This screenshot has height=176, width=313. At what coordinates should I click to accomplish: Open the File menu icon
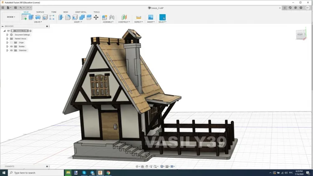click(9, 8)
